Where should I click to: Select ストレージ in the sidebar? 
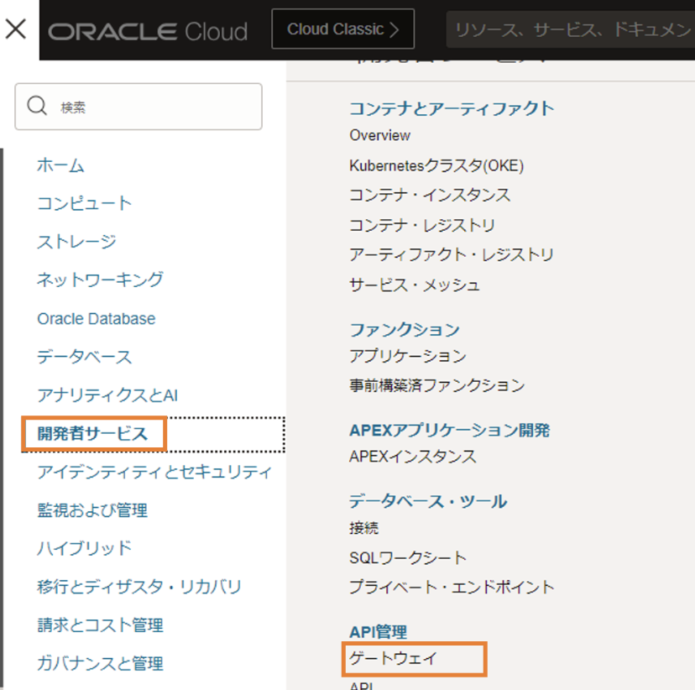(x=76, y=242)
